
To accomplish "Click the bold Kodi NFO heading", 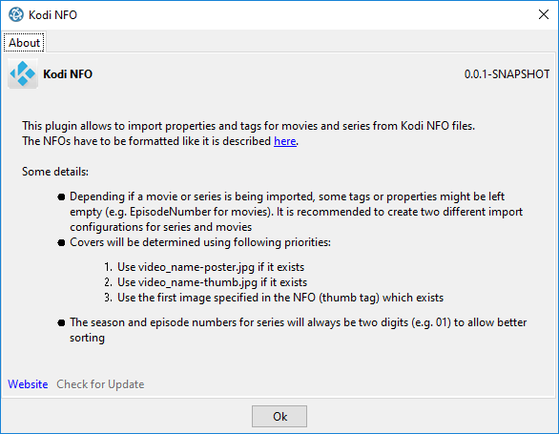I will 68,74.
